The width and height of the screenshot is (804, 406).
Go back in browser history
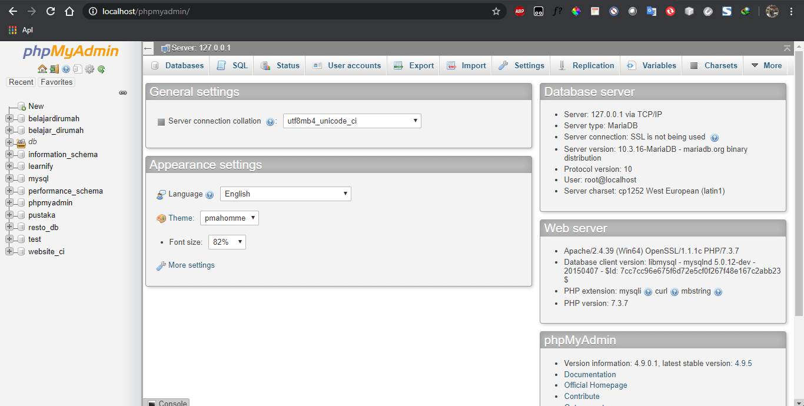[x=13, y=11]
